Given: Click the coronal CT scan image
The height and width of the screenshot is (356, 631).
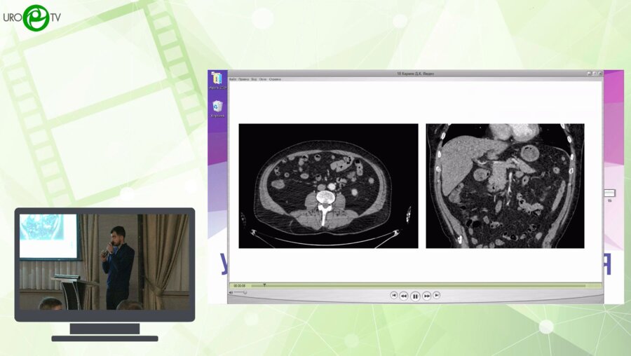Looking at the screenshot, I should (x=505, y=186).
